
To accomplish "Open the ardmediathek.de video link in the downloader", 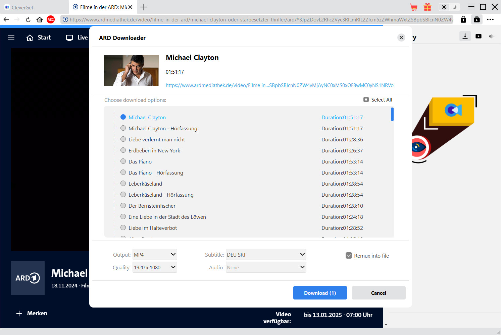I will 280,85.
